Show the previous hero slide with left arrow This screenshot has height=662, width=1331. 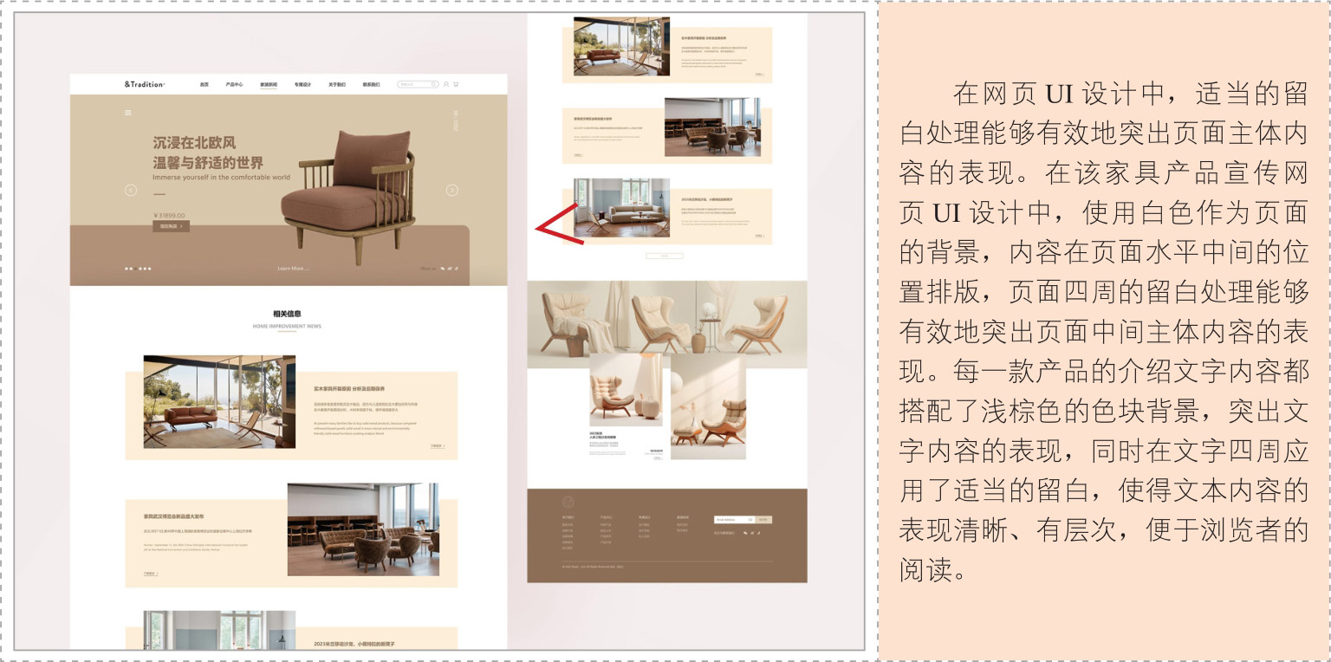[x=131, y=190]
